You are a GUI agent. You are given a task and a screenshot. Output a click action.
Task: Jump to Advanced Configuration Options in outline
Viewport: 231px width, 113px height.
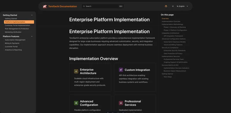[x=174, y=39]
